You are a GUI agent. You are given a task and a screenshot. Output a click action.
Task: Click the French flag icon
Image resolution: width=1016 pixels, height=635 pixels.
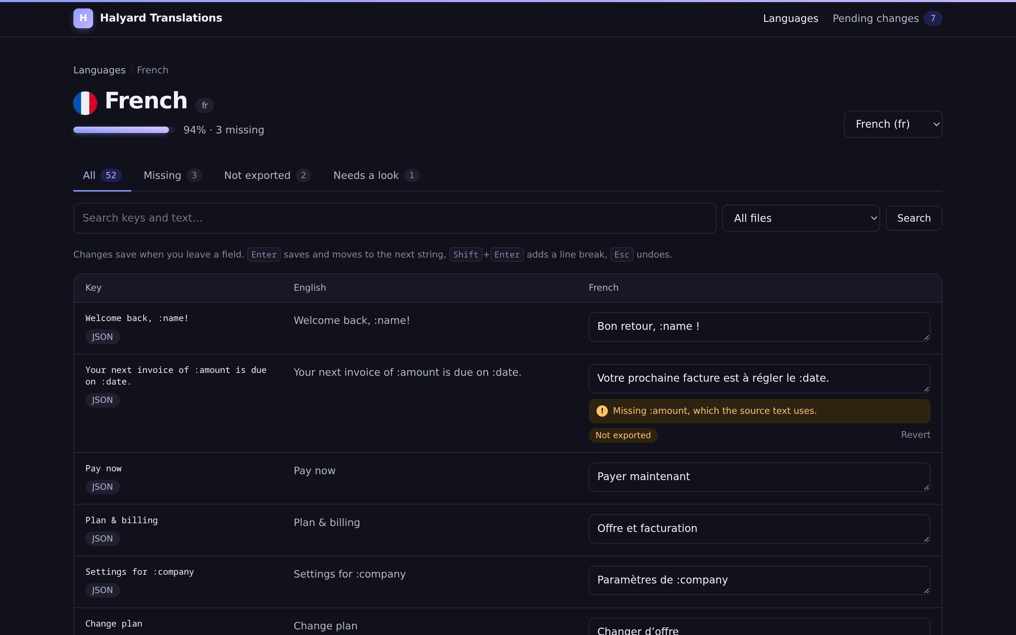[x=85, y=103]
